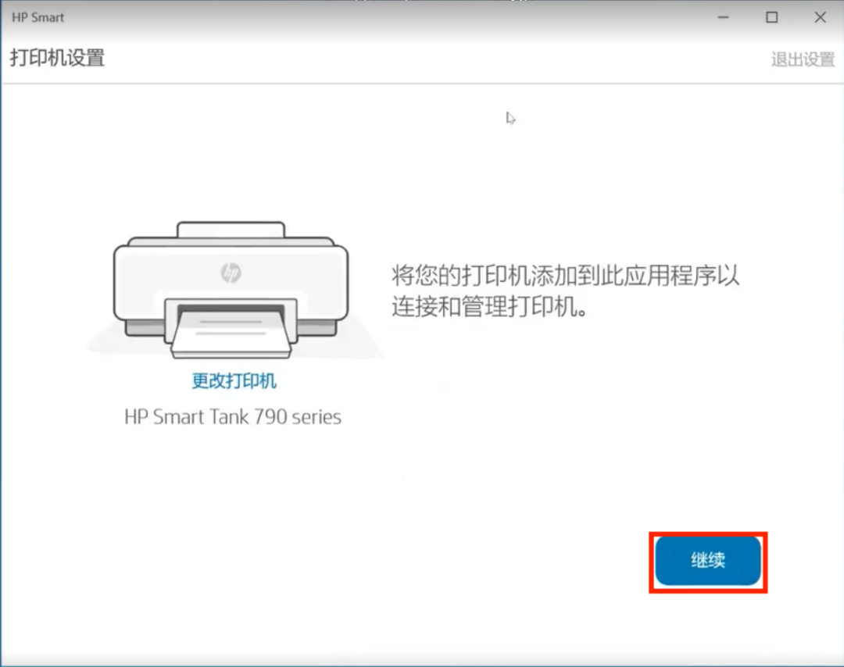
Task: Select the printer description text about adding printer
Action: pyautogui.click(x=564, y=291)
